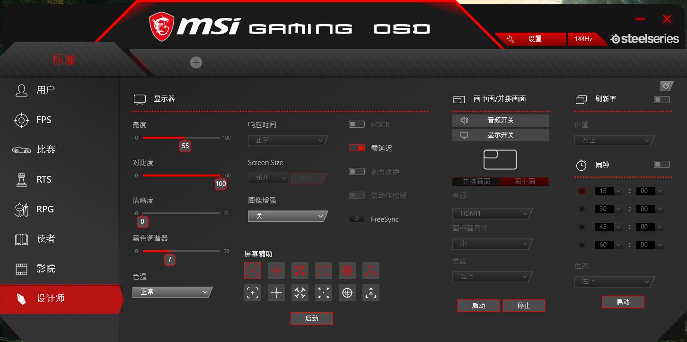This screenshot has width=687, height=342.
Task: Click the 音频开关 audio switch with speaker icon
Action: (501, 120)
